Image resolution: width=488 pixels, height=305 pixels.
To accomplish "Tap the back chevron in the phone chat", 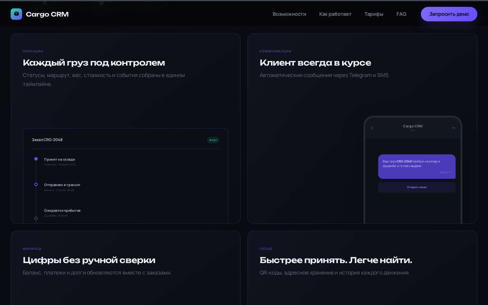I will click(x=372, y=128).
